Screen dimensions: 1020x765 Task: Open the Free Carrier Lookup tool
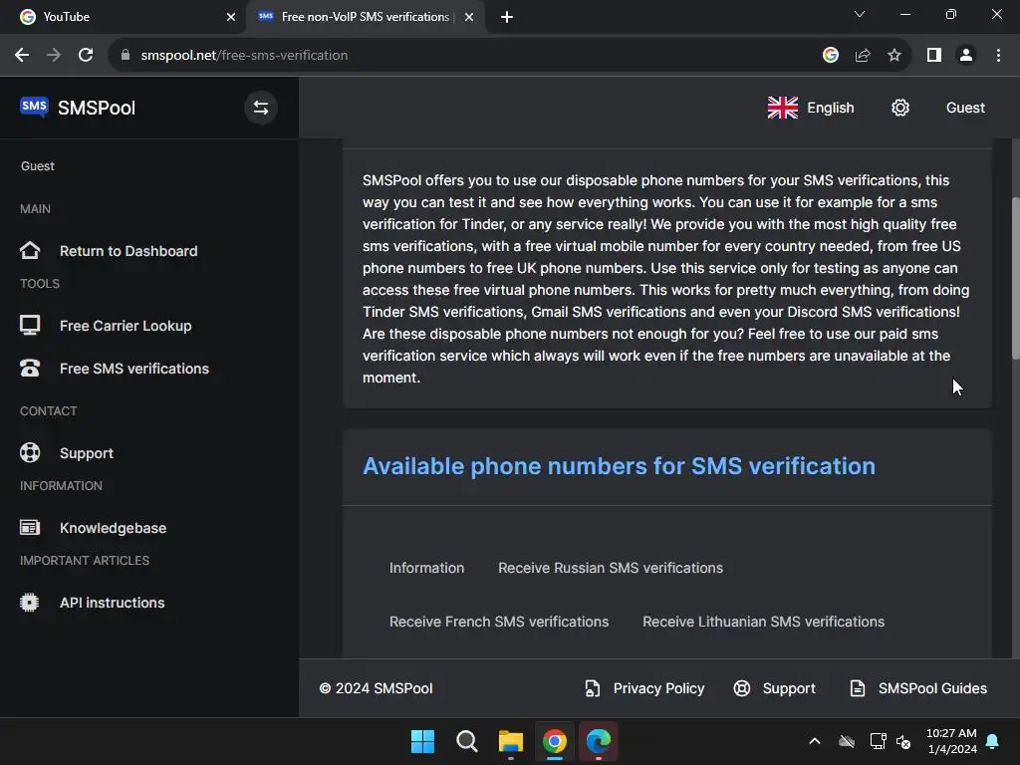[126, 326]
